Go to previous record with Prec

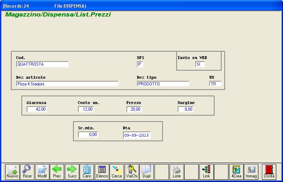(57, 172)
